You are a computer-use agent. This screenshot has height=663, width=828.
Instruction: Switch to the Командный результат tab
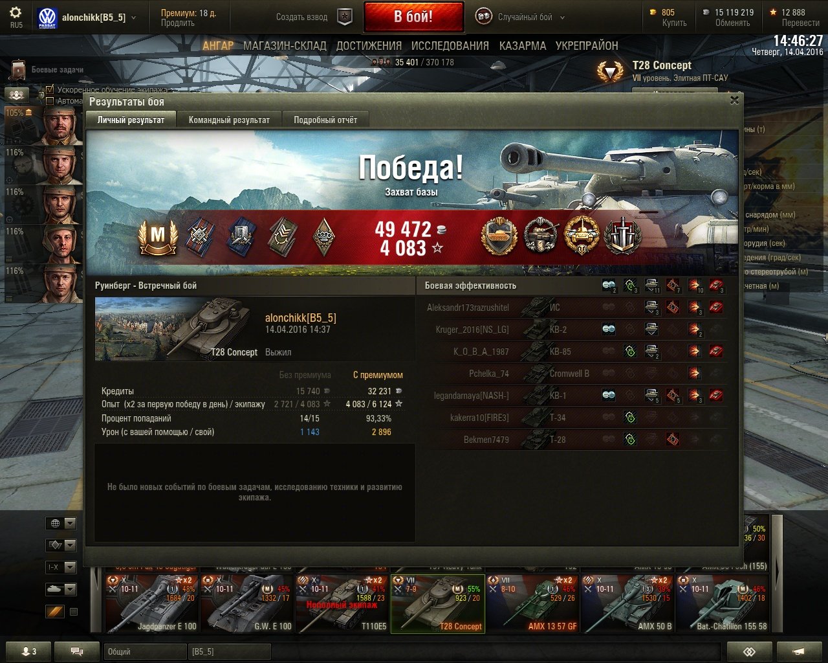pyautogui.click(x=229, y=120)
